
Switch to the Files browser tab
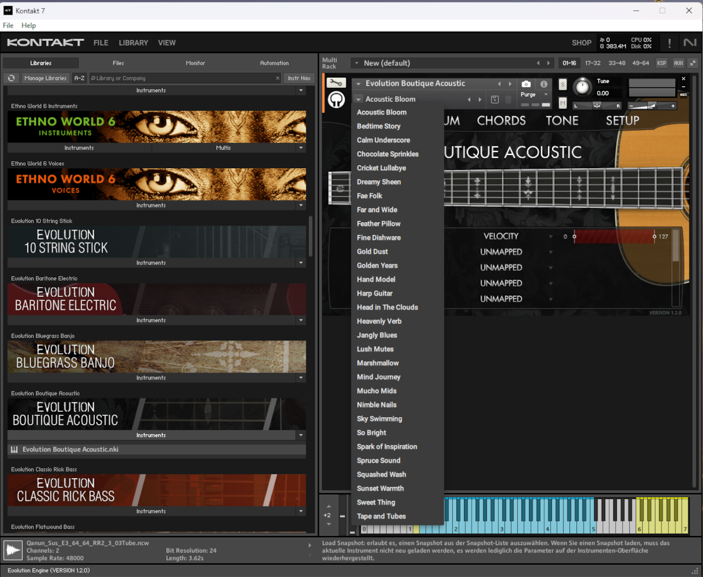tap(118, 63)
